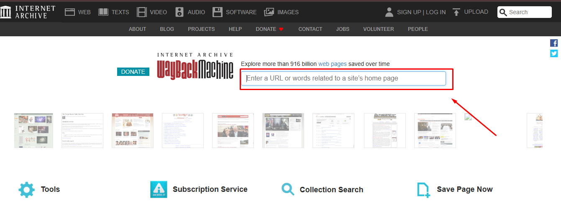
Task: Open the Donate link with heart
Action: (270, 29)
